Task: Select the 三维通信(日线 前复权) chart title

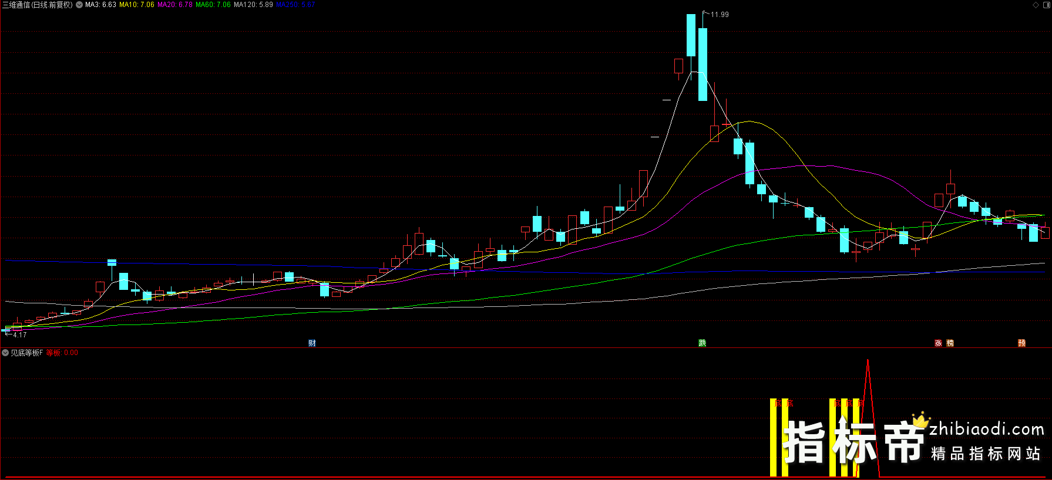Action: pos(38,5)
